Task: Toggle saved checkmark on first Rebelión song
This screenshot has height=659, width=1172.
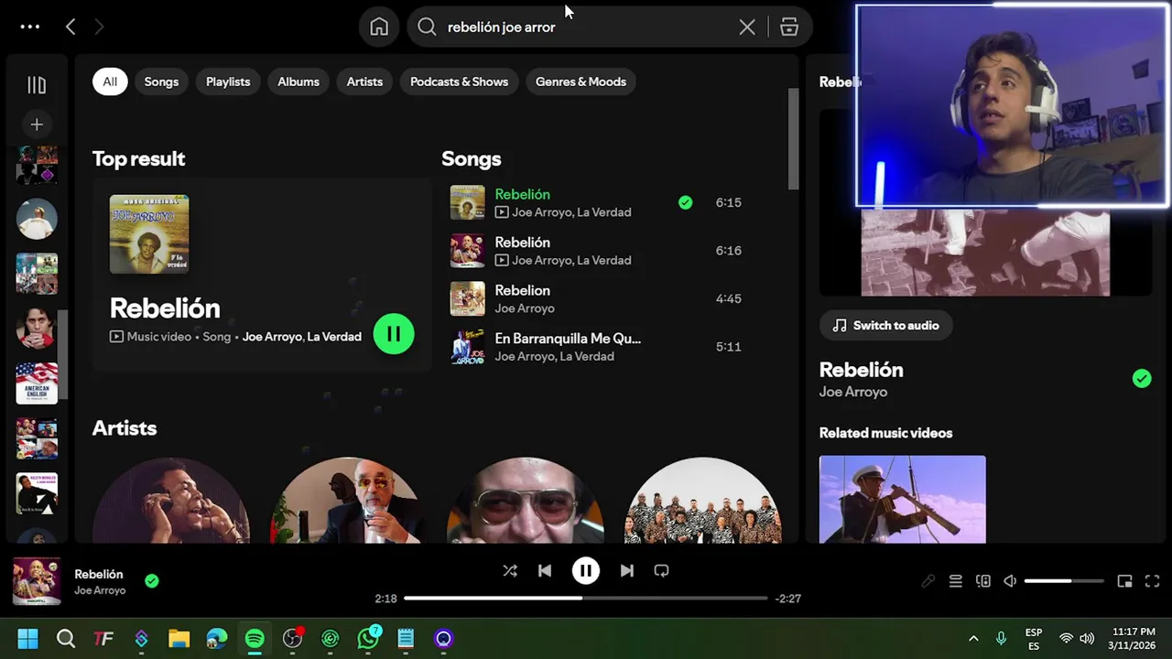Action: [685, 202]
